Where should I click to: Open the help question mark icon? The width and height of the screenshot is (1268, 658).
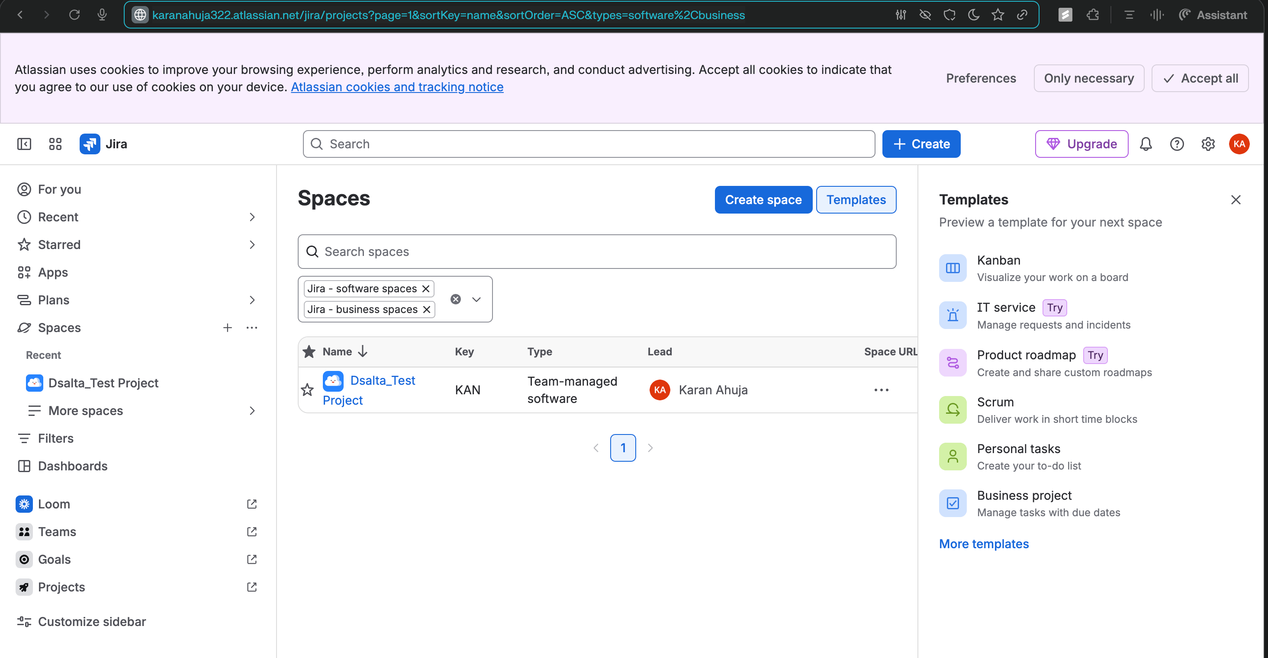tap(1177, 144)
